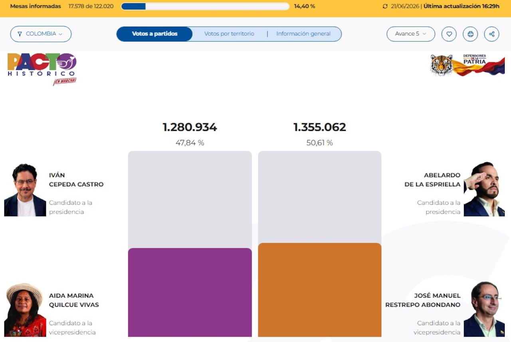Click the name AIDA MARINA QUILCUE VIVAS
Screen dimensions: 511x342
(x=74, y=300)
